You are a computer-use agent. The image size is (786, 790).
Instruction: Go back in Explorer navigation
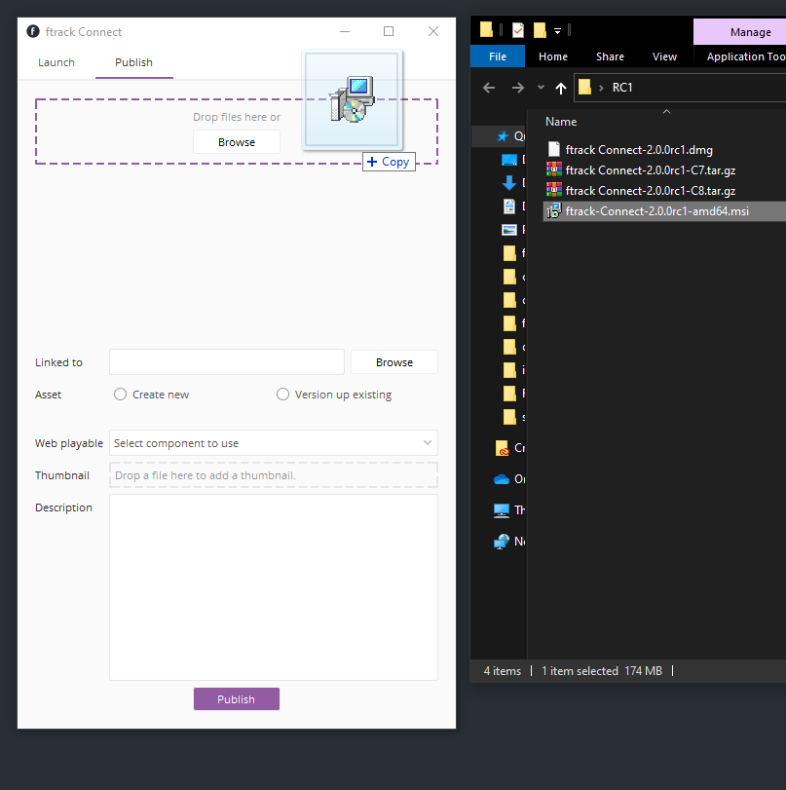pyautogui.click(x=489, y=88)
